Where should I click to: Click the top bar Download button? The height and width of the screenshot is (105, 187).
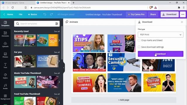tap(169, 14)
